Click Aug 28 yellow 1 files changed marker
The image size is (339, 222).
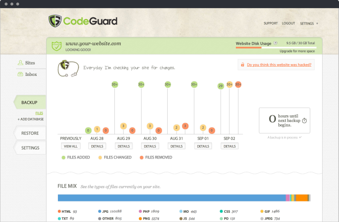97,129
